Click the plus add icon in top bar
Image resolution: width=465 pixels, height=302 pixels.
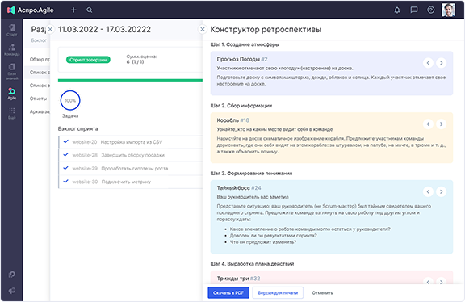(73, 10)
